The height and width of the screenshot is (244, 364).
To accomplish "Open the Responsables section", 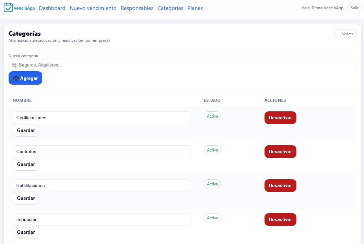I will (x=137, y=8).
